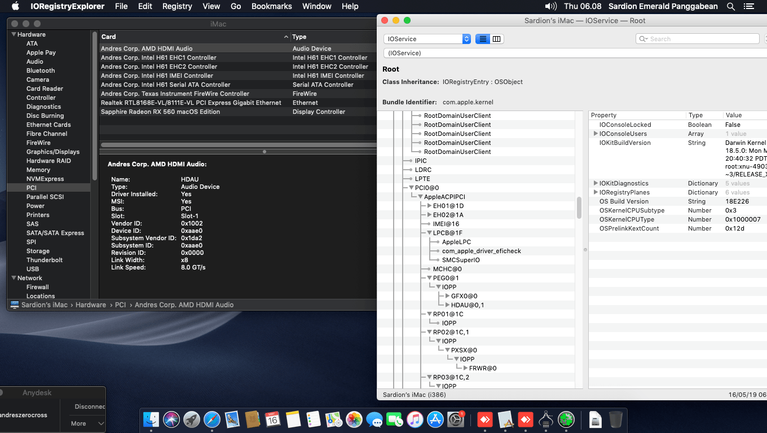This screenshot has width=767, height=433.
Task: Launch App Store from the Dock
Action: [435, 419]
